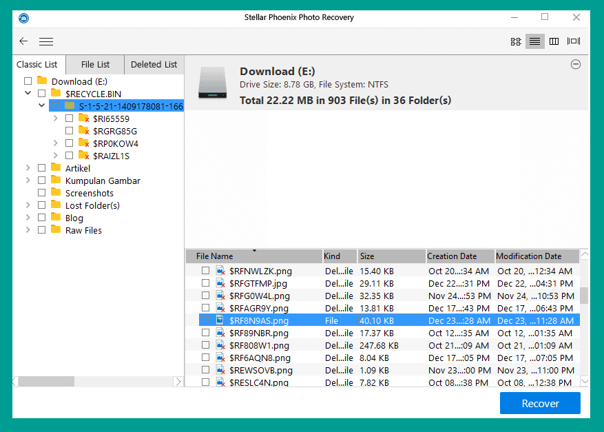The width and height of the screenshot is (604, 432).
Task: Click the Lost Folder(s) folder icon
Action: click(56, 205)
